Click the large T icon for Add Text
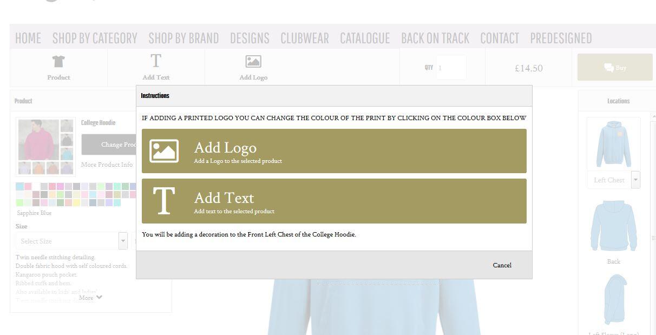 coord(163,201)
